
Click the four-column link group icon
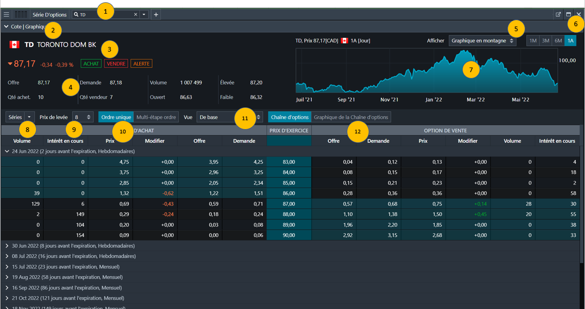click(x=21, y=15)
